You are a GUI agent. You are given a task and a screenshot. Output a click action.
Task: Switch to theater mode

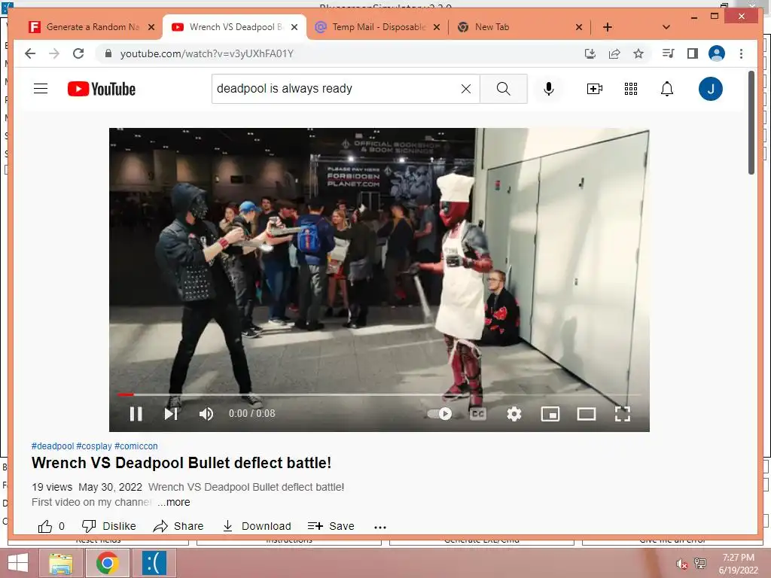[x=586, y=414]
